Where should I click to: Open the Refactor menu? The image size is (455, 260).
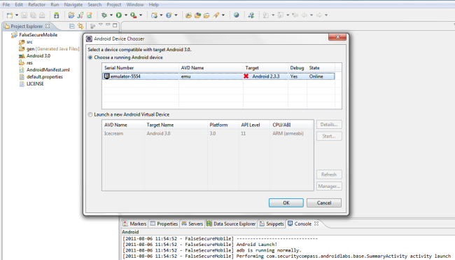(37, 5)
